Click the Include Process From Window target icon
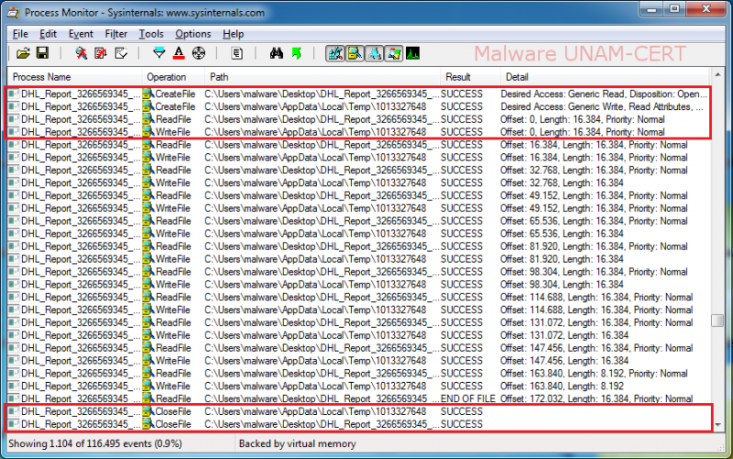 (x=199, y=53)
